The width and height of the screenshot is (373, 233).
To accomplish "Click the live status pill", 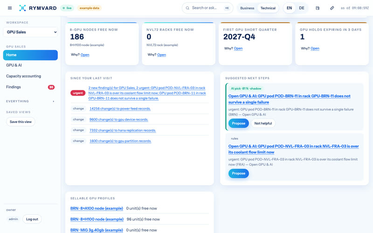I will pos(67,8).
